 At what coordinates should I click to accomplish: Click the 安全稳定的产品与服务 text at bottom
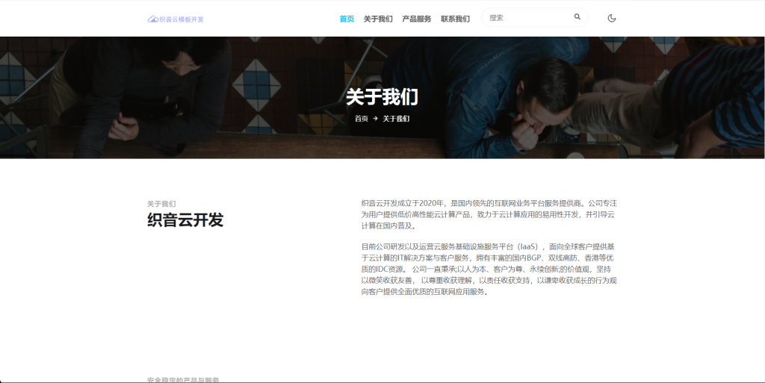pos(184,379)
